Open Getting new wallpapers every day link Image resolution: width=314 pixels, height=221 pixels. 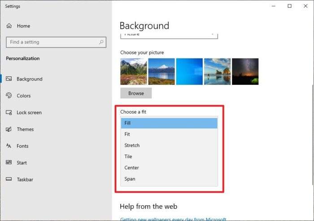coord(173,219)
